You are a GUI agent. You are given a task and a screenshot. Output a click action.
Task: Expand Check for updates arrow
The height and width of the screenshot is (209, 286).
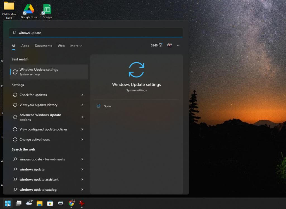point(82,95)
